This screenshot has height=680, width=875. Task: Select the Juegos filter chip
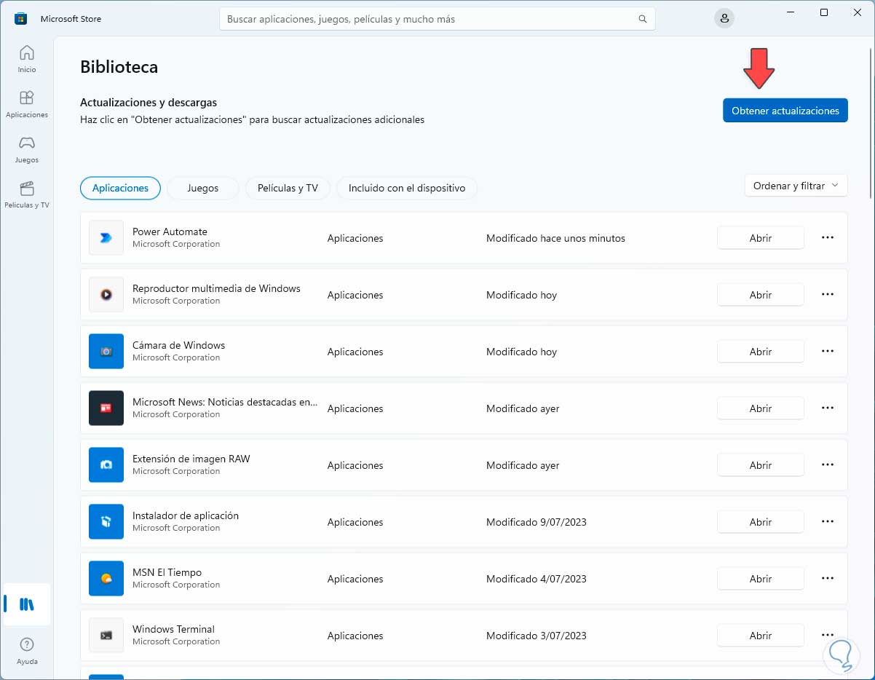[x=202, y=188]
